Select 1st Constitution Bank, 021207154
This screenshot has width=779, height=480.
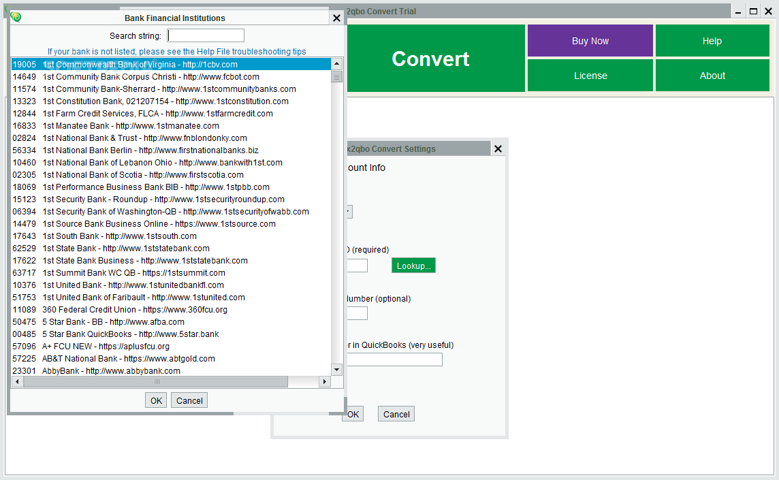171,101
